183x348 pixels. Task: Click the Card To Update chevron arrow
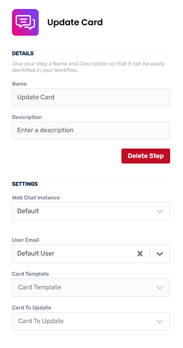tap(160, 321)
